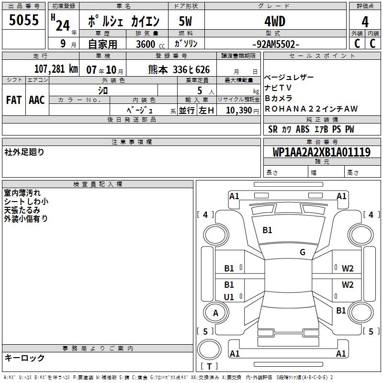
Task: Click the 検査員記入欄 header
Action: pyautogui.click(x=98, y=184)
